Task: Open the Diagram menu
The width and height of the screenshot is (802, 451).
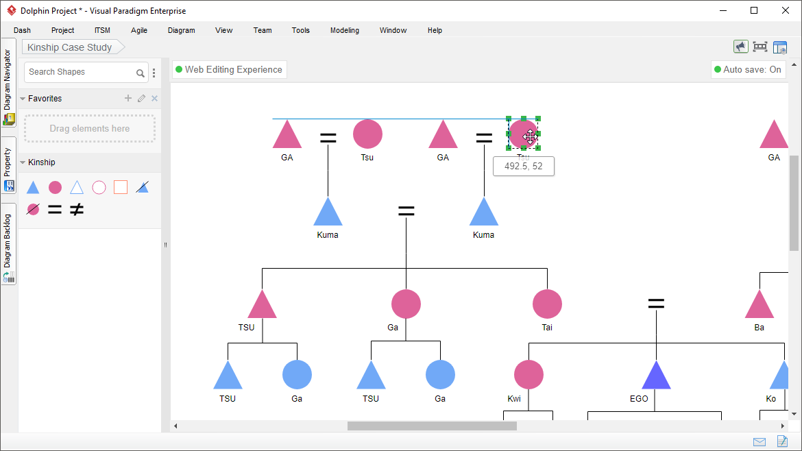Action: 182,30
